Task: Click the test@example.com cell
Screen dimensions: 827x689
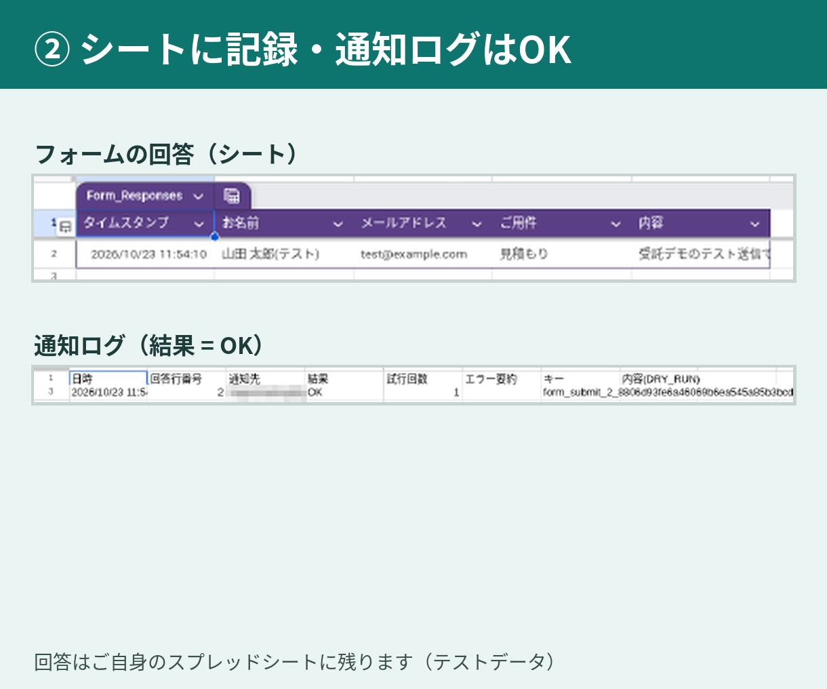Action: tap(423, 254)
